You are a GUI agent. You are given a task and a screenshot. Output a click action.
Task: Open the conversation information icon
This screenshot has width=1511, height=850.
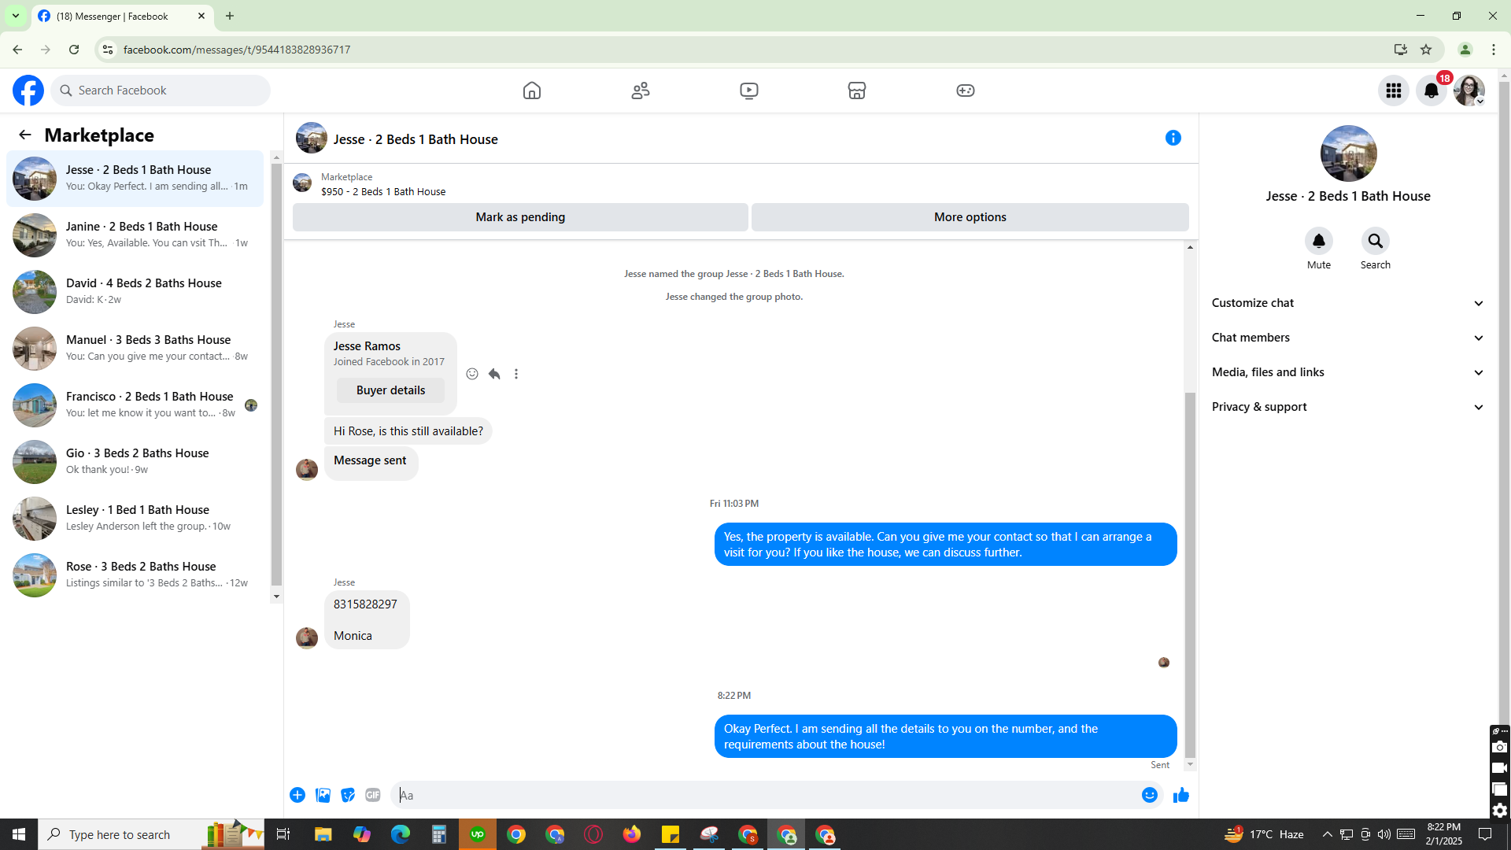[1173, 138]
